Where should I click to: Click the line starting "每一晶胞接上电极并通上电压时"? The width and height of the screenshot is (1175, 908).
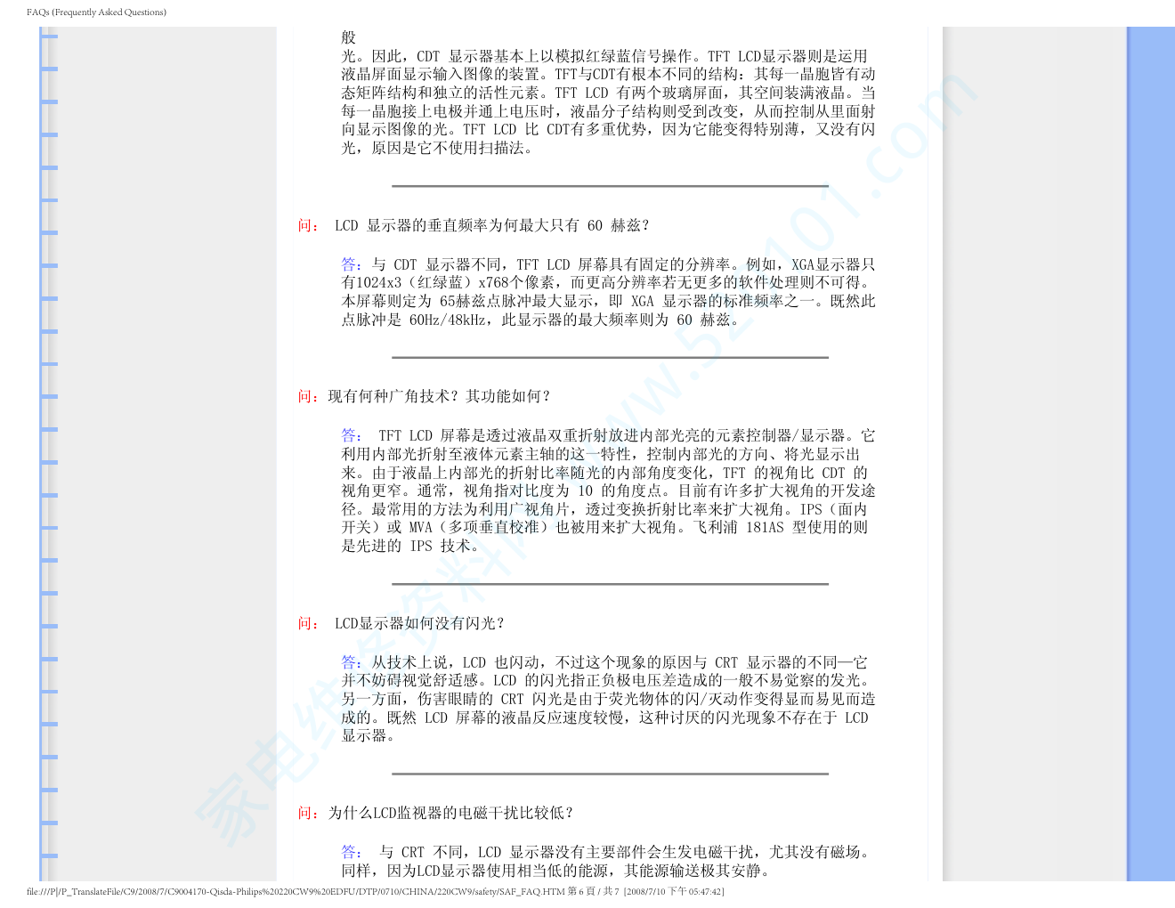[x=609, y=112]
